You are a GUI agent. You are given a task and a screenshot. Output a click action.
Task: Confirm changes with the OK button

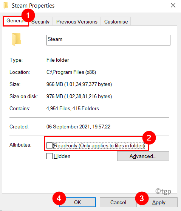pos(77,202)
